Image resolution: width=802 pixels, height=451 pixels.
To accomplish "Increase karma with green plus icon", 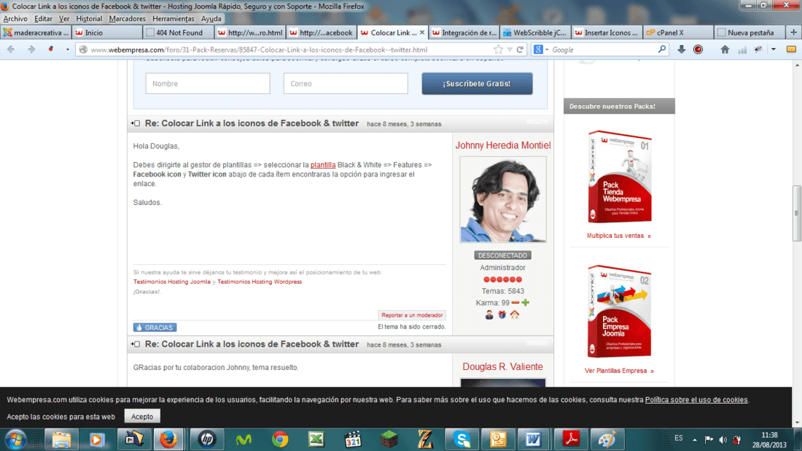I will pyautogui.click(x=525, y=303).
